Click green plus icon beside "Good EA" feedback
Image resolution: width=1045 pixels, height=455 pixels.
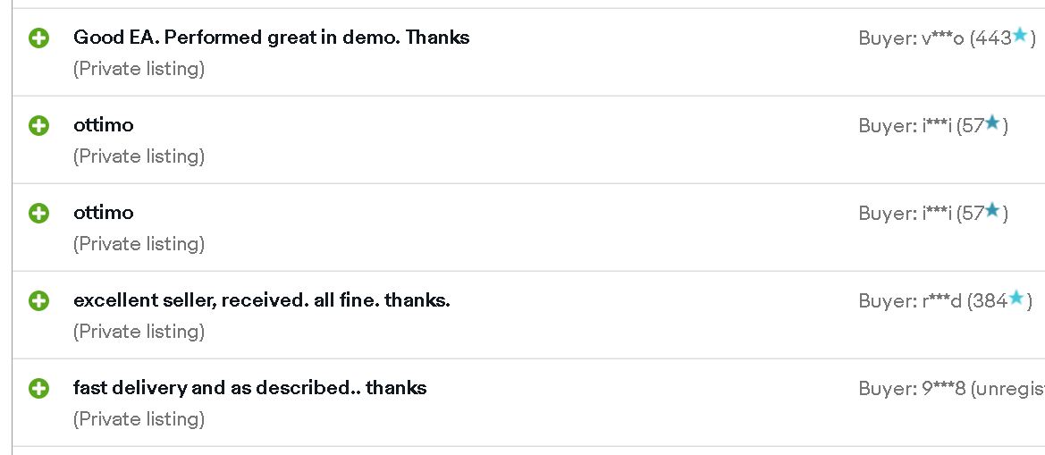click(x=38, y=38)
